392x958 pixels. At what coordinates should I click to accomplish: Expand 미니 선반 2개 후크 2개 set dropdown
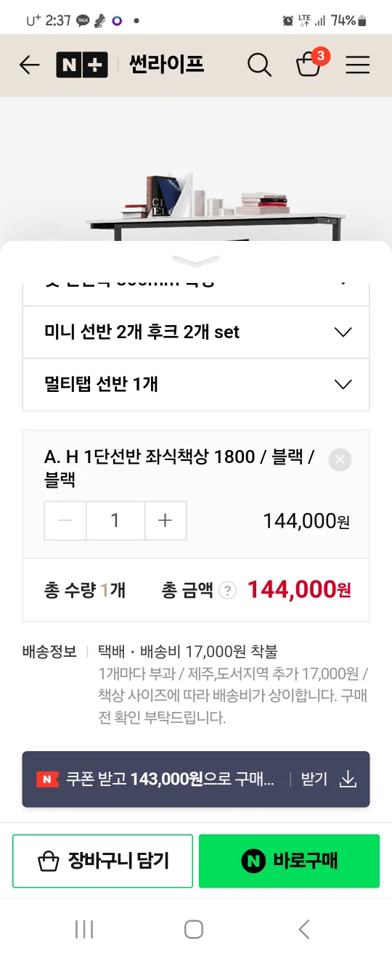point(196,332)
